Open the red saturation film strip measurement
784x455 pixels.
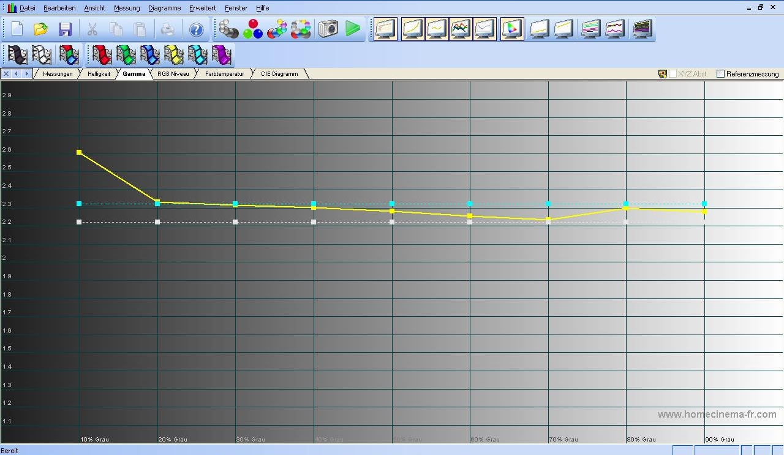(x=102, y=55)
